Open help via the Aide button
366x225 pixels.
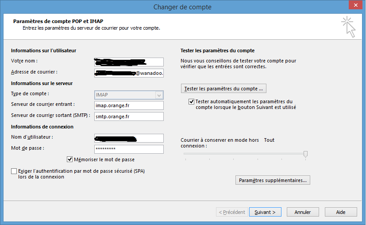340,212
